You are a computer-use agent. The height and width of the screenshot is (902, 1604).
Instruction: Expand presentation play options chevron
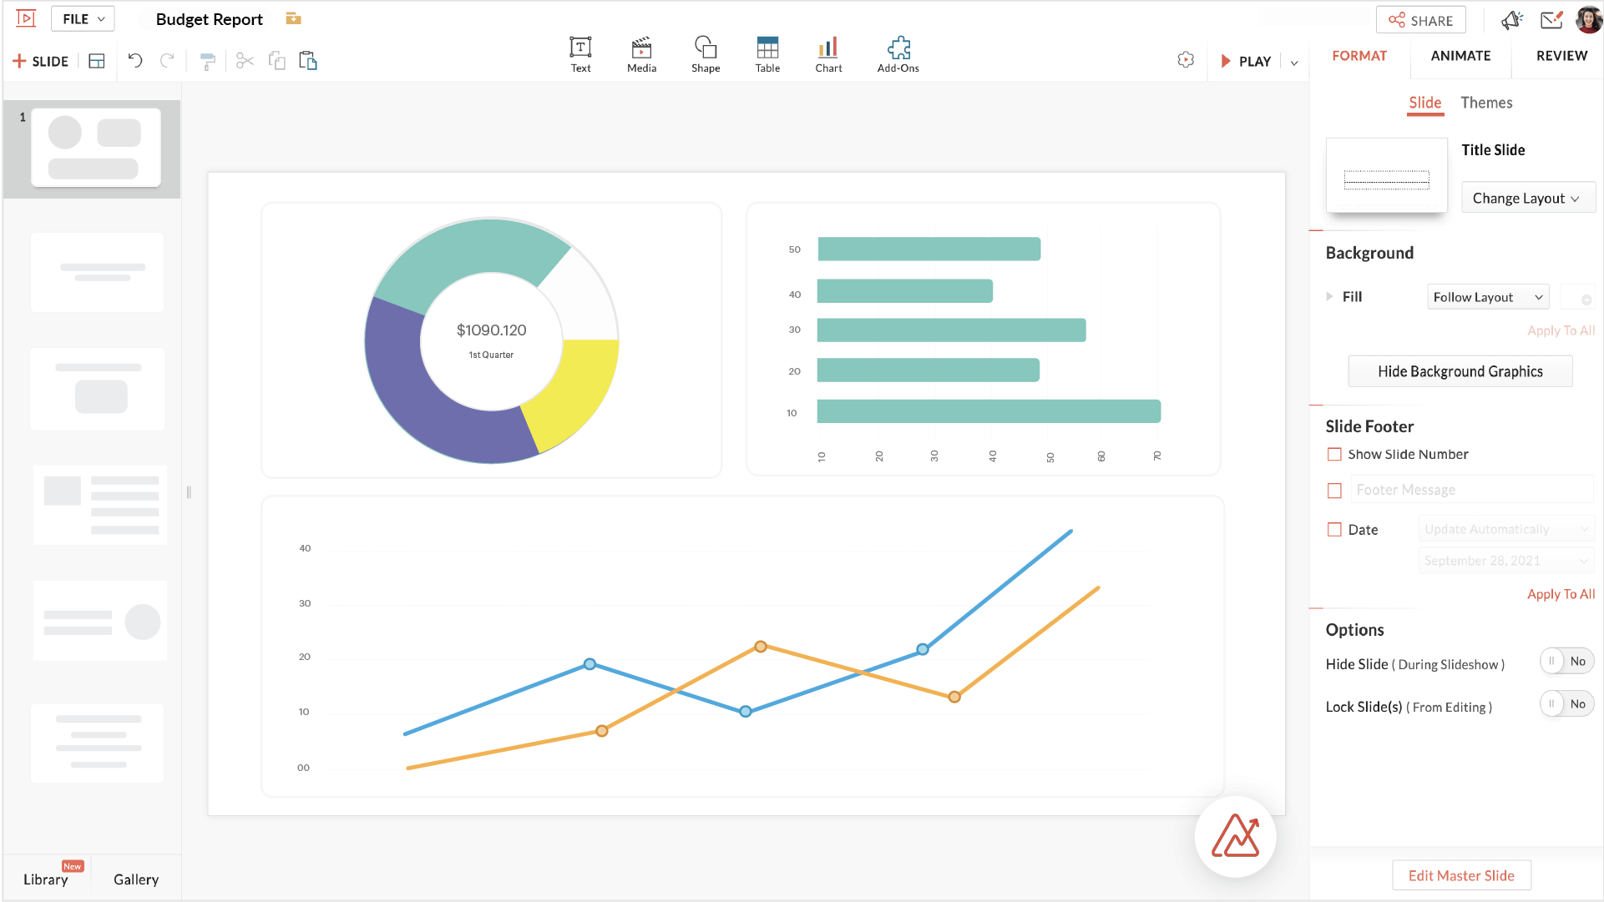[1294, 61]
